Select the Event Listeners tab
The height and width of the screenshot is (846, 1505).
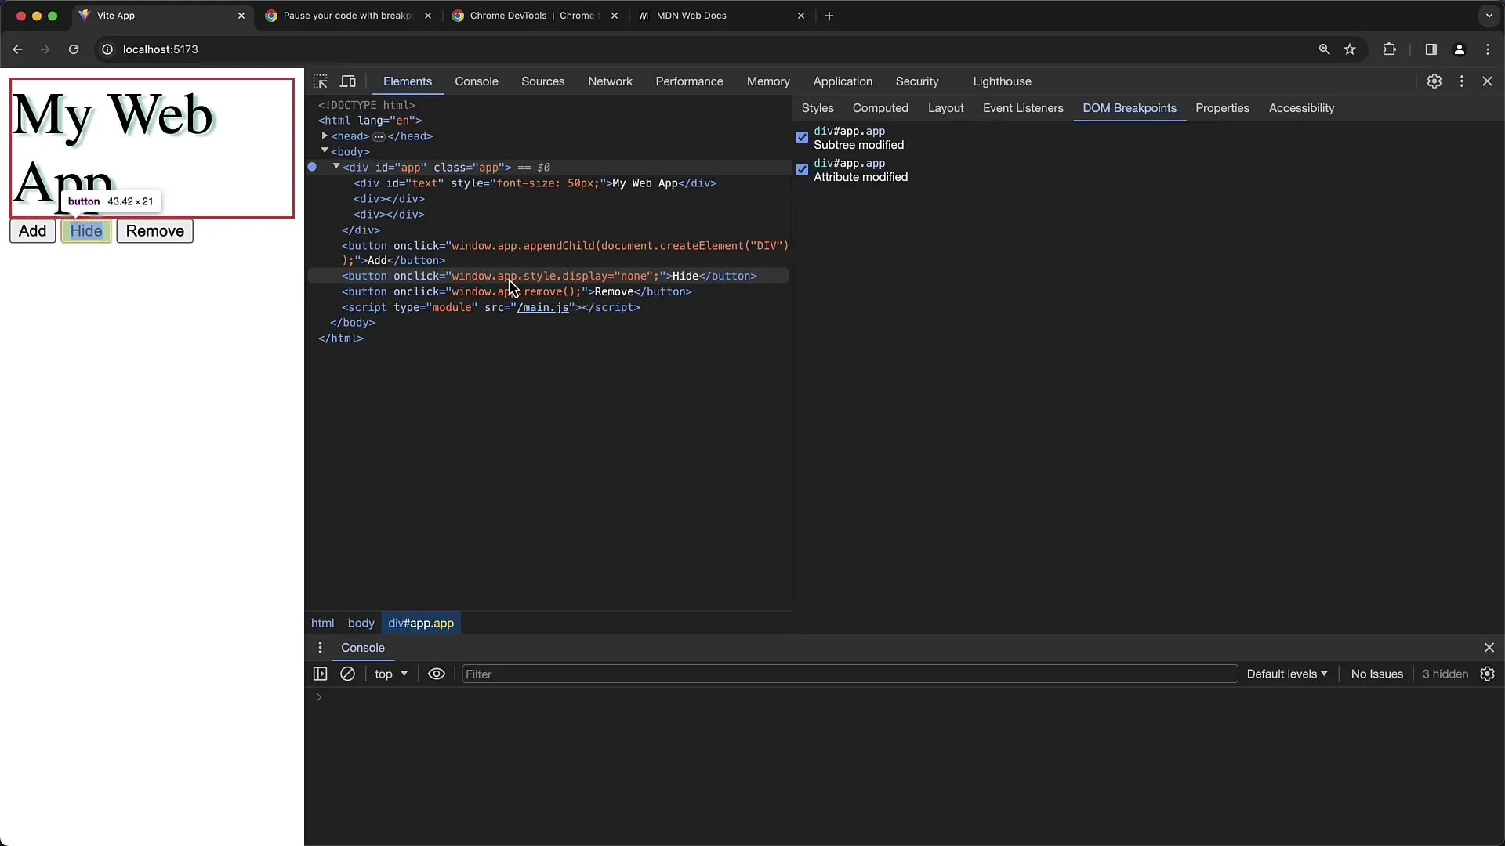point(1022,107)
